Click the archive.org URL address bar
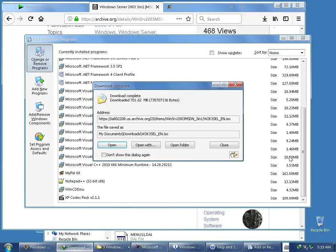 pyautogui.click(x=122, y=19)
